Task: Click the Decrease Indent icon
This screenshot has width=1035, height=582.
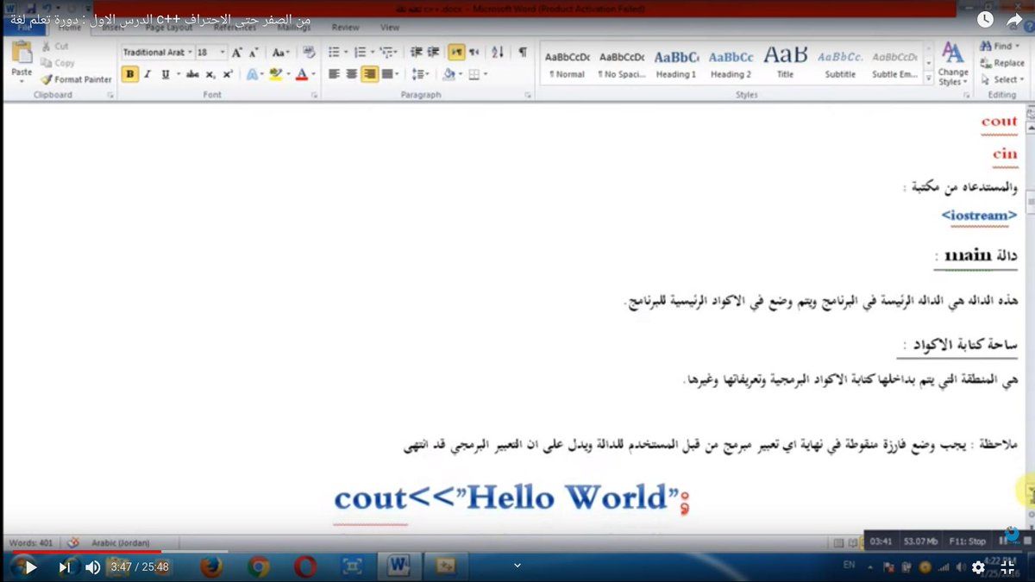Action: coord(416,53)
